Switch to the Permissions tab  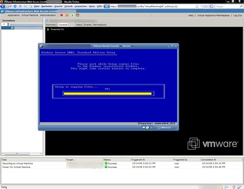pos(99,25)
